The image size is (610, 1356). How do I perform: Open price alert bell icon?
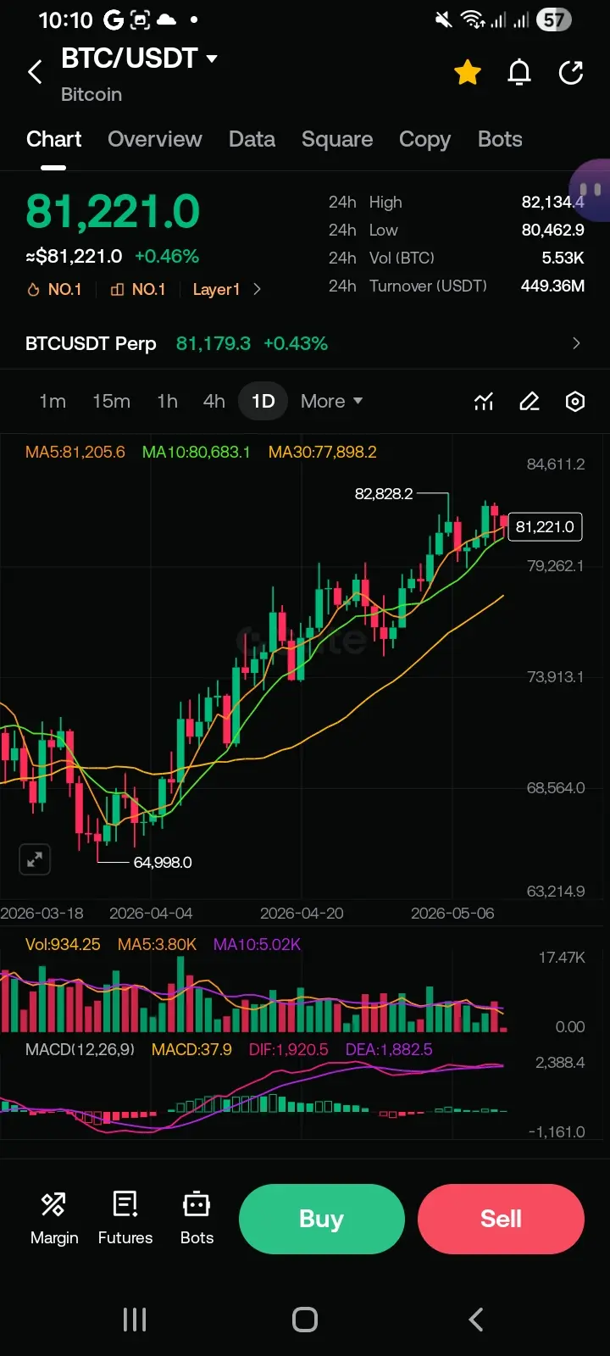click(519, 73)
